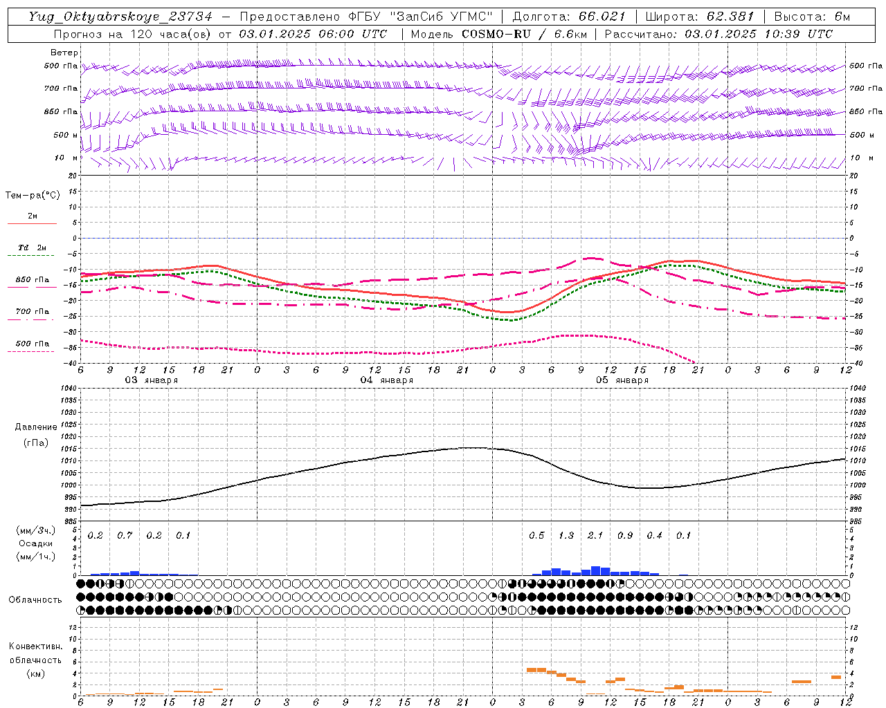Click the Конвективн. облачность label
This screenshot has height=708, width=886.
pyautogui.click(x=35, y=653)
